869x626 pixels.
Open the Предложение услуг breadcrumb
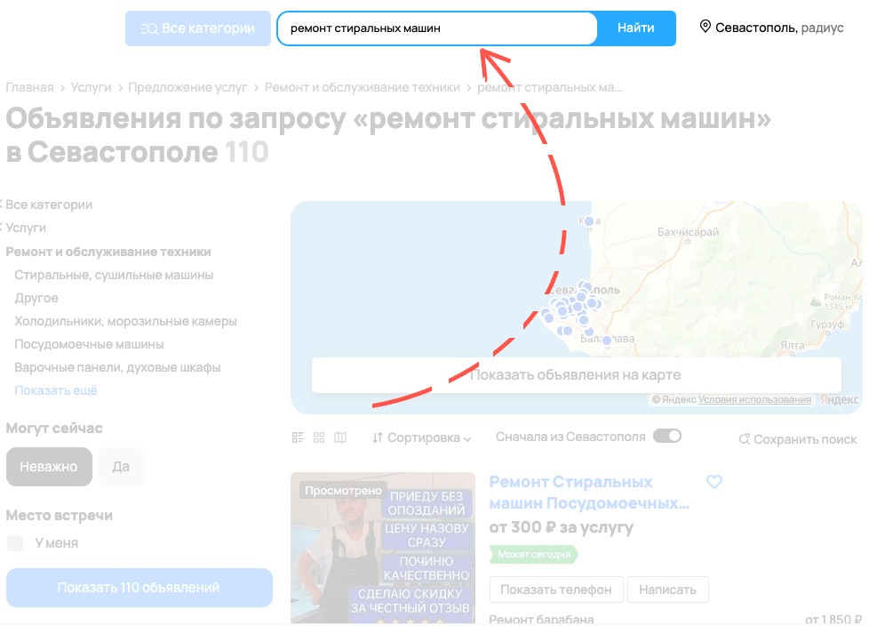tap(187, 88)
